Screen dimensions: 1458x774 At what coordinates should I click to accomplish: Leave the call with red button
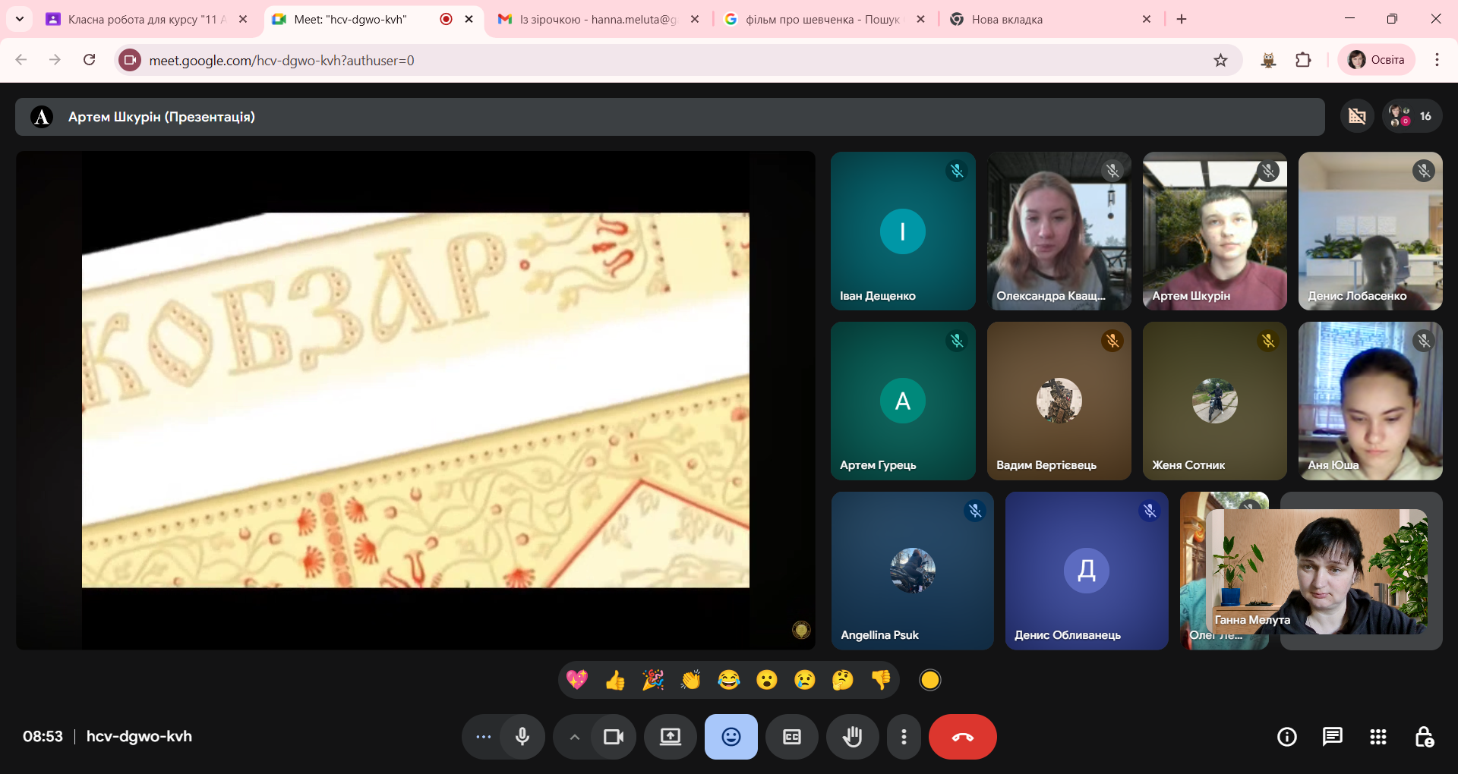[962, 737]
